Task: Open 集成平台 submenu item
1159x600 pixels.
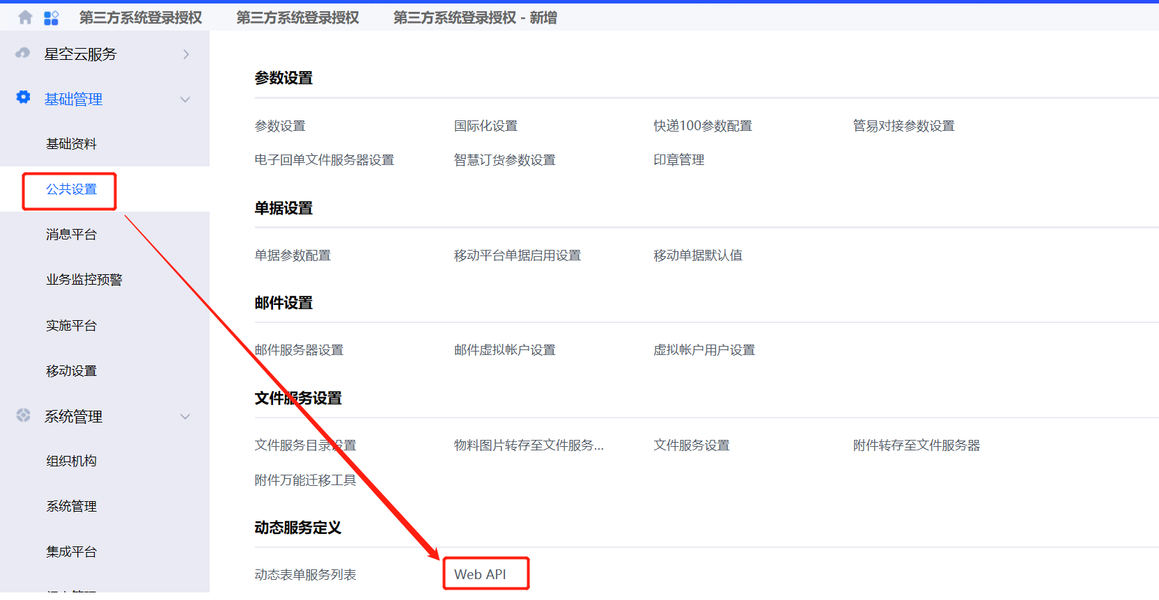Action: coord(71,552)
